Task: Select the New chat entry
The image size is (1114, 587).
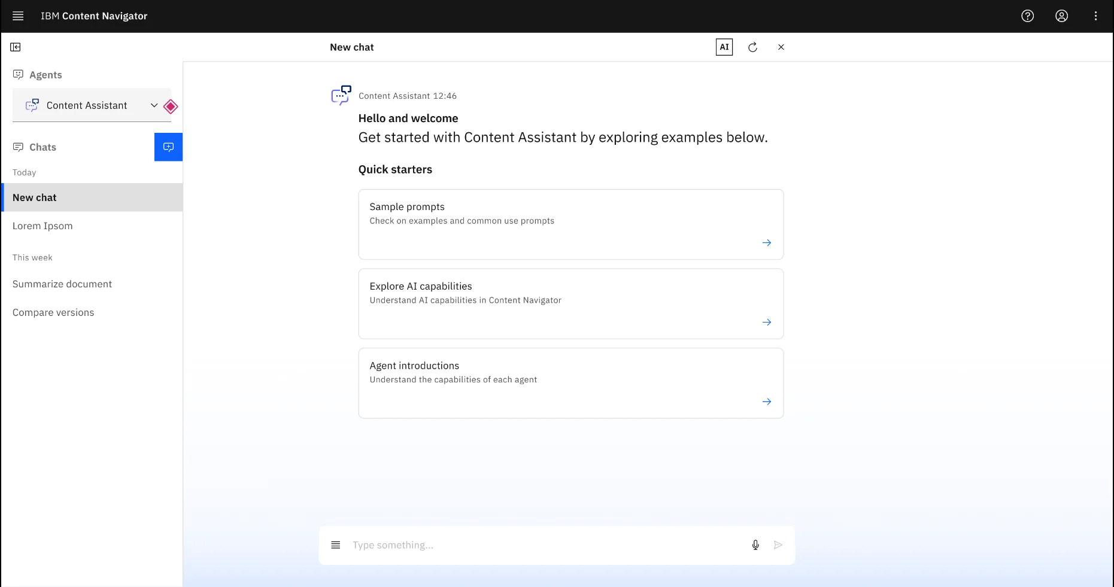Action: [x=92, y=197]
